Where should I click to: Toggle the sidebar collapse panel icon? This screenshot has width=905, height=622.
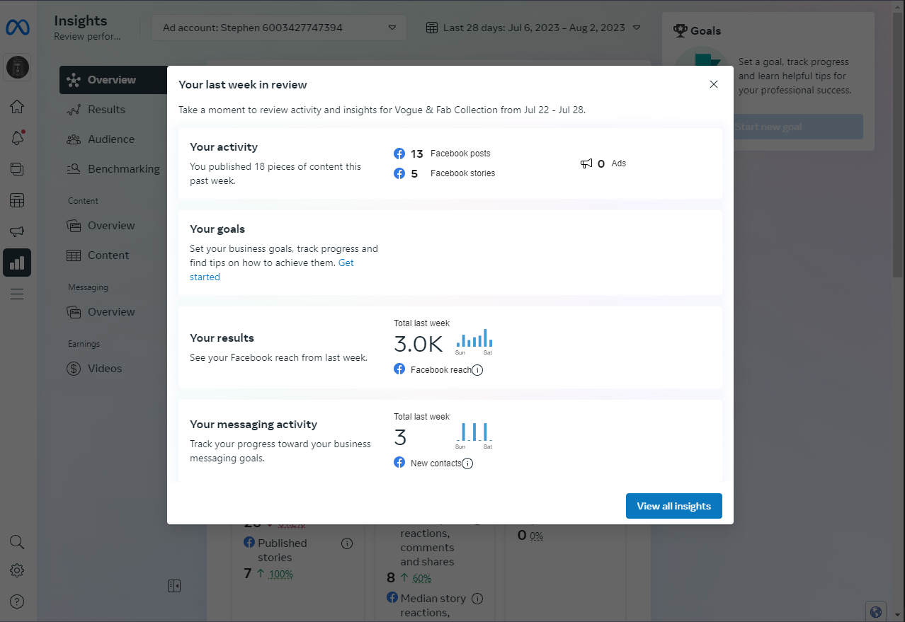click(174, 585)
